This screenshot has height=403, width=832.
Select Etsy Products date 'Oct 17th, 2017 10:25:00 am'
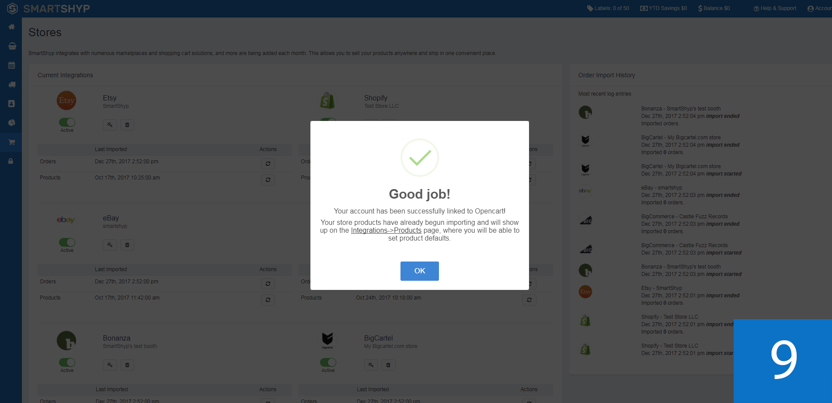coord(127,178)
